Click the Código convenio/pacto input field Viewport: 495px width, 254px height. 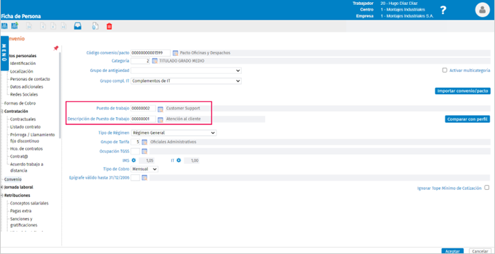(151, 53)
